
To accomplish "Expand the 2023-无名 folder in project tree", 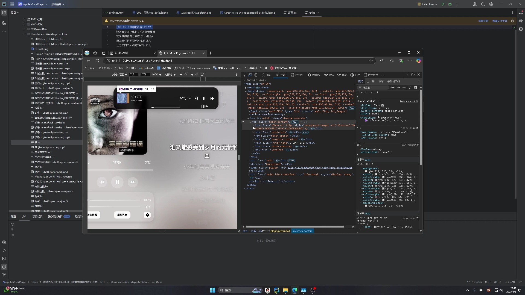I will [x=24, y=24].
